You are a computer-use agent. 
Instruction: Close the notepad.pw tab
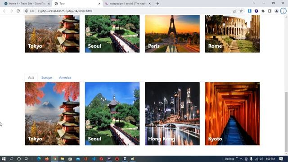pyautogui.click(x=149, y=4)
